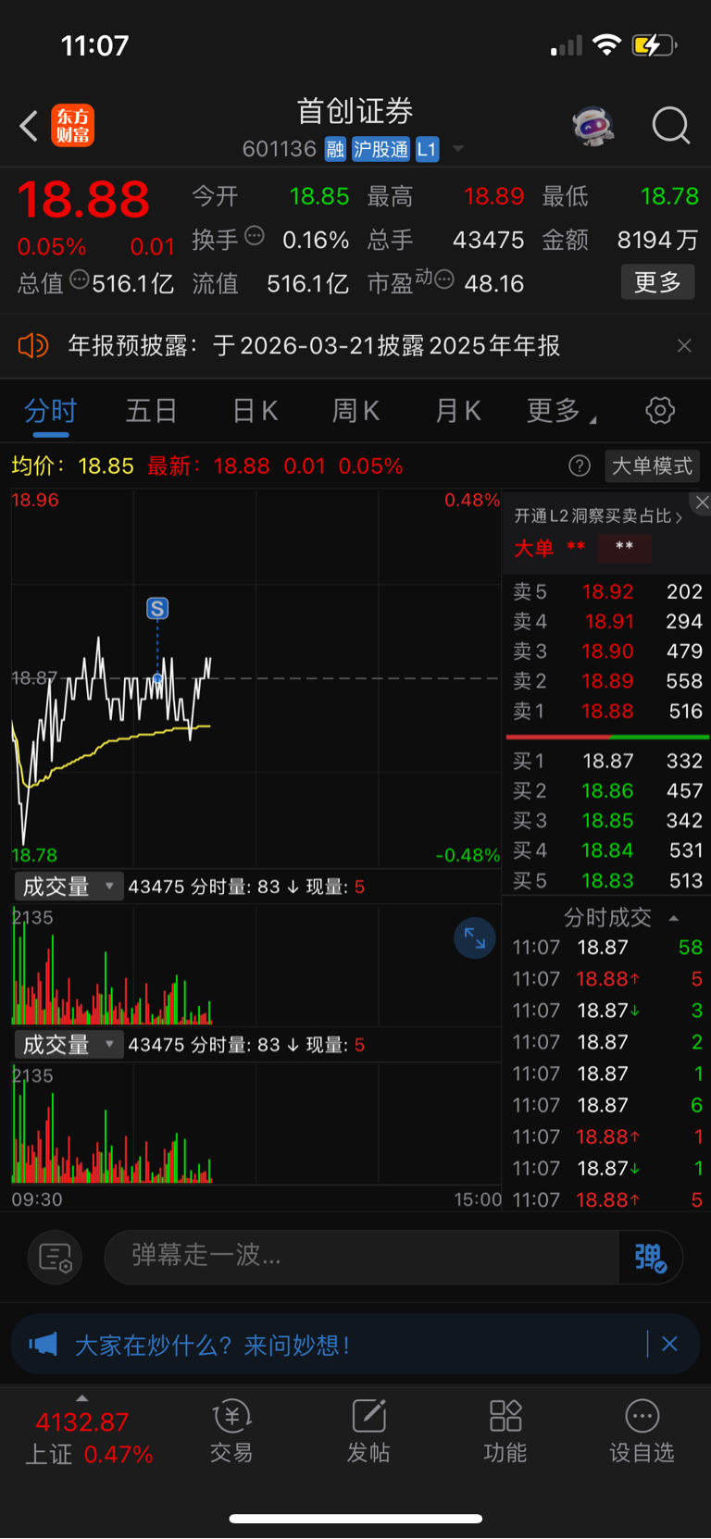Open 换手 info bubble icon
Screen dimensions: 711x1539
tap(255, 236)
